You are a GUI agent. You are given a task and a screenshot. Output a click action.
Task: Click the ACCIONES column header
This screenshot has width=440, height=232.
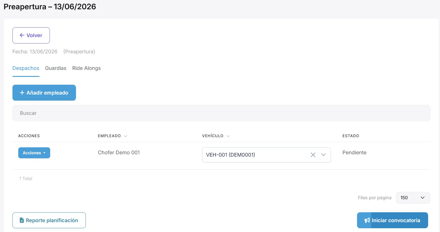[29, 136]
